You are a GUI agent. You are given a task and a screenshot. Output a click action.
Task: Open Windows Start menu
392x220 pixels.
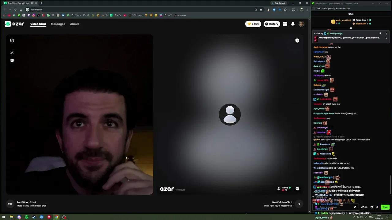4,217
